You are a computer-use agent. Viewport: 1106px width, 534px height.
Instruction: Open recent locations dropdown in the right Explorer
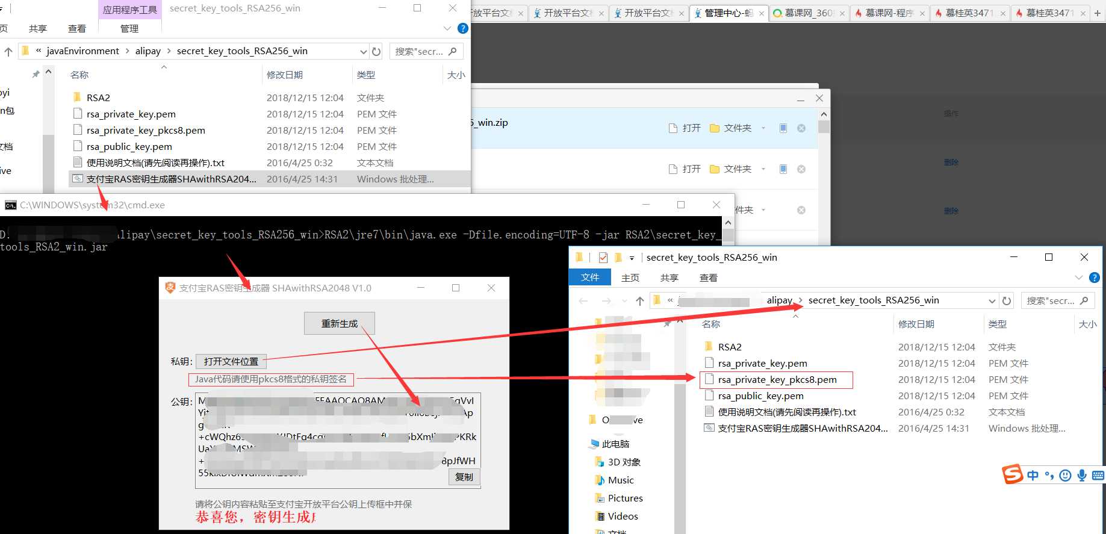(624, 300)
